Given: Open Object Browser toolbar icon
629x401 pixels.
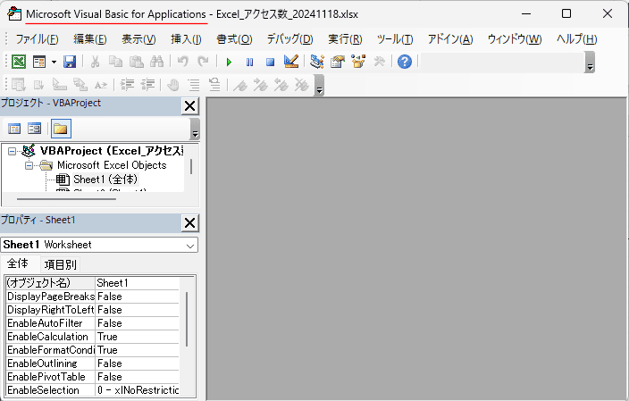Looking at the screenshot, I should click(x=358, y=62).
